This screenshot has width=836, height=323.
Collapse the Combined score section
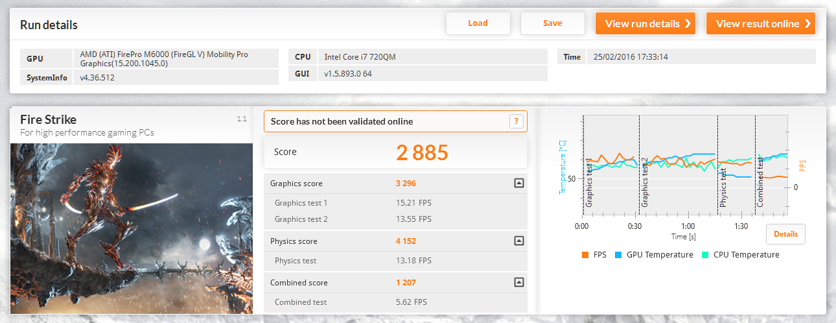pyautogui.click(x=518, y=283)
